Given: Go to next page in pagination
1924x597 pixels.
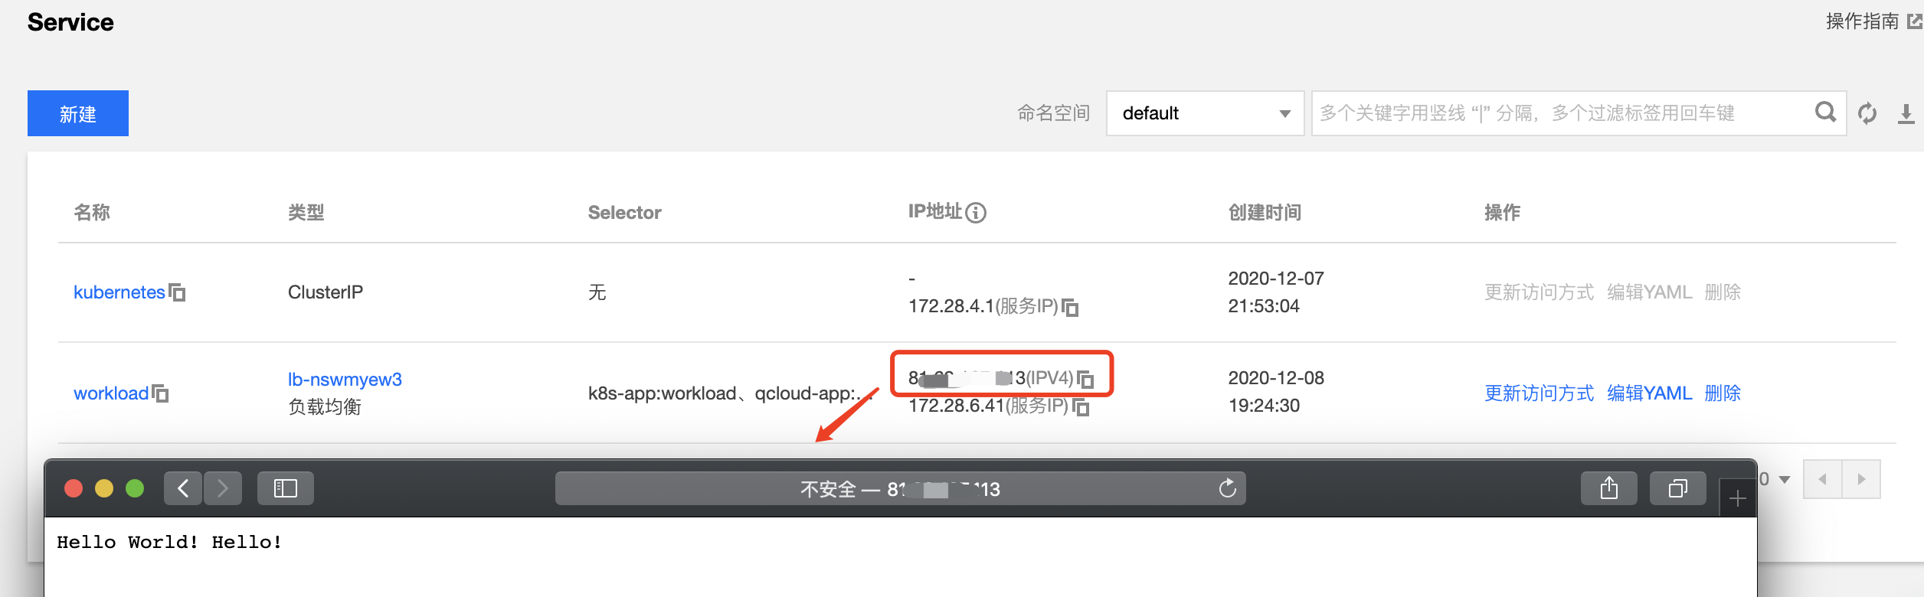Looking at the screenshot, I should (1861, 479).
